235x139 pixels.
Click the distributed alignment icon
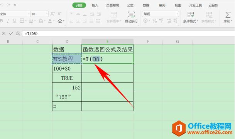[98, 21]
